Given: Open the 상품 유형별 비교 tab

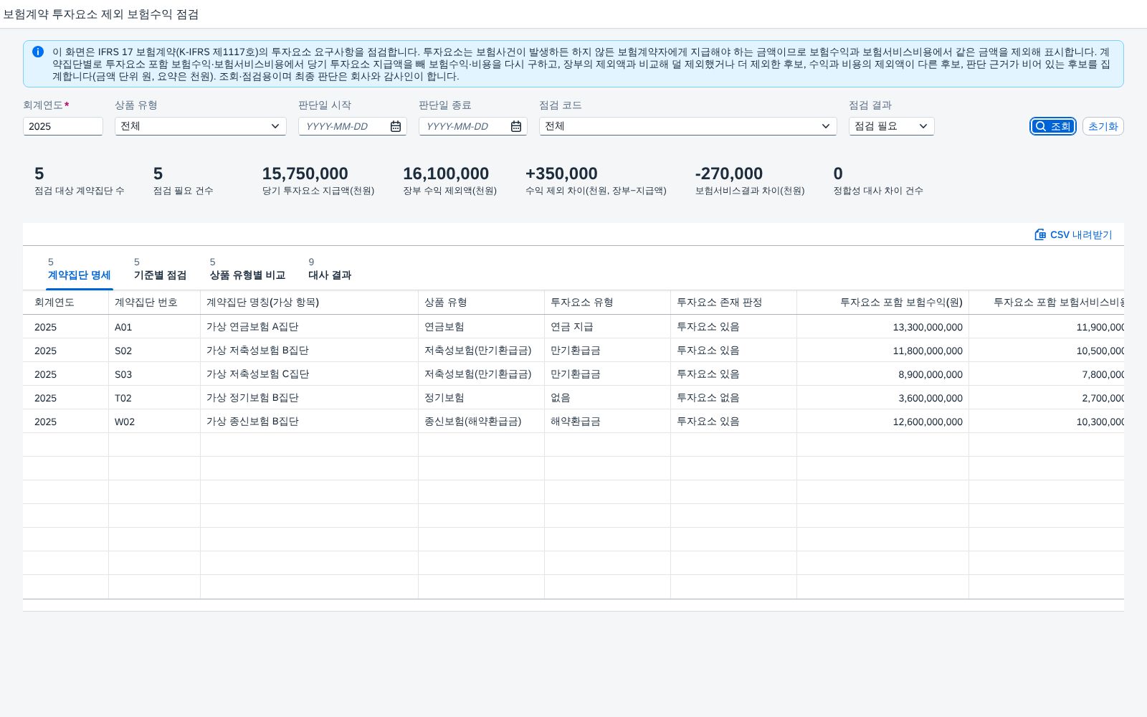Looking at the screenshot, I should [x=247, y=270].
